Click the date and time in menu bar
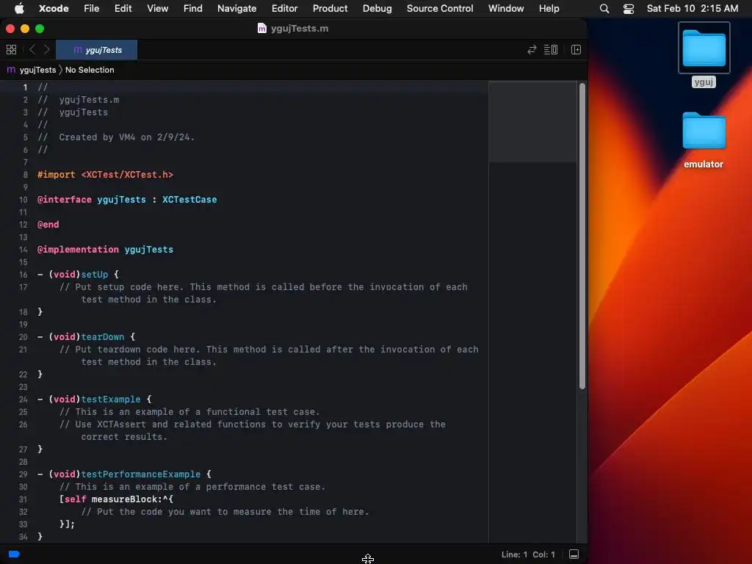752x564 pixels. coord(692,8)
